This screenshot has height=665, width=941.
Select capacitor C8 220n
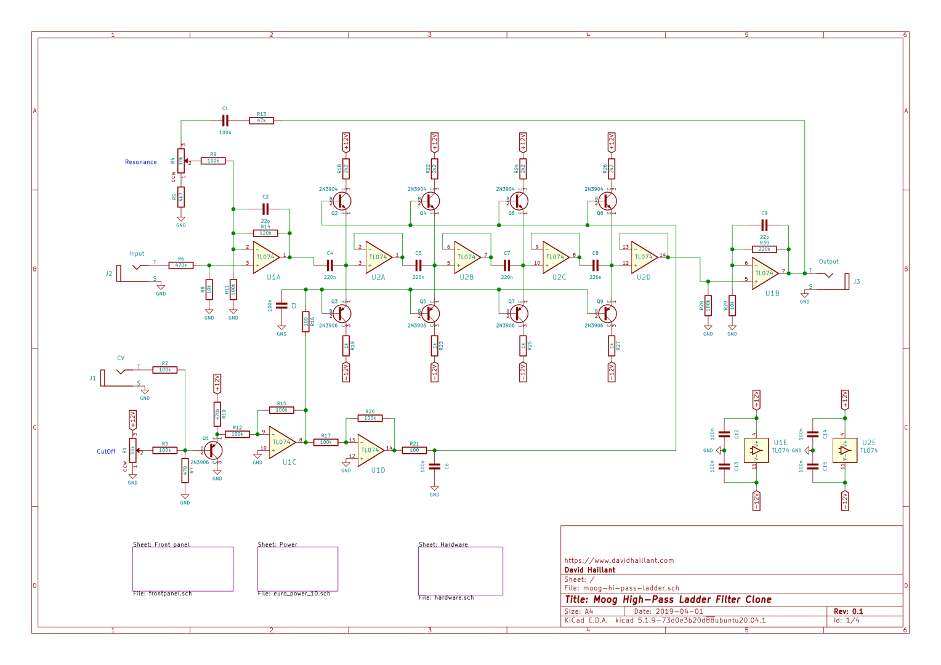tap(596, 265)
